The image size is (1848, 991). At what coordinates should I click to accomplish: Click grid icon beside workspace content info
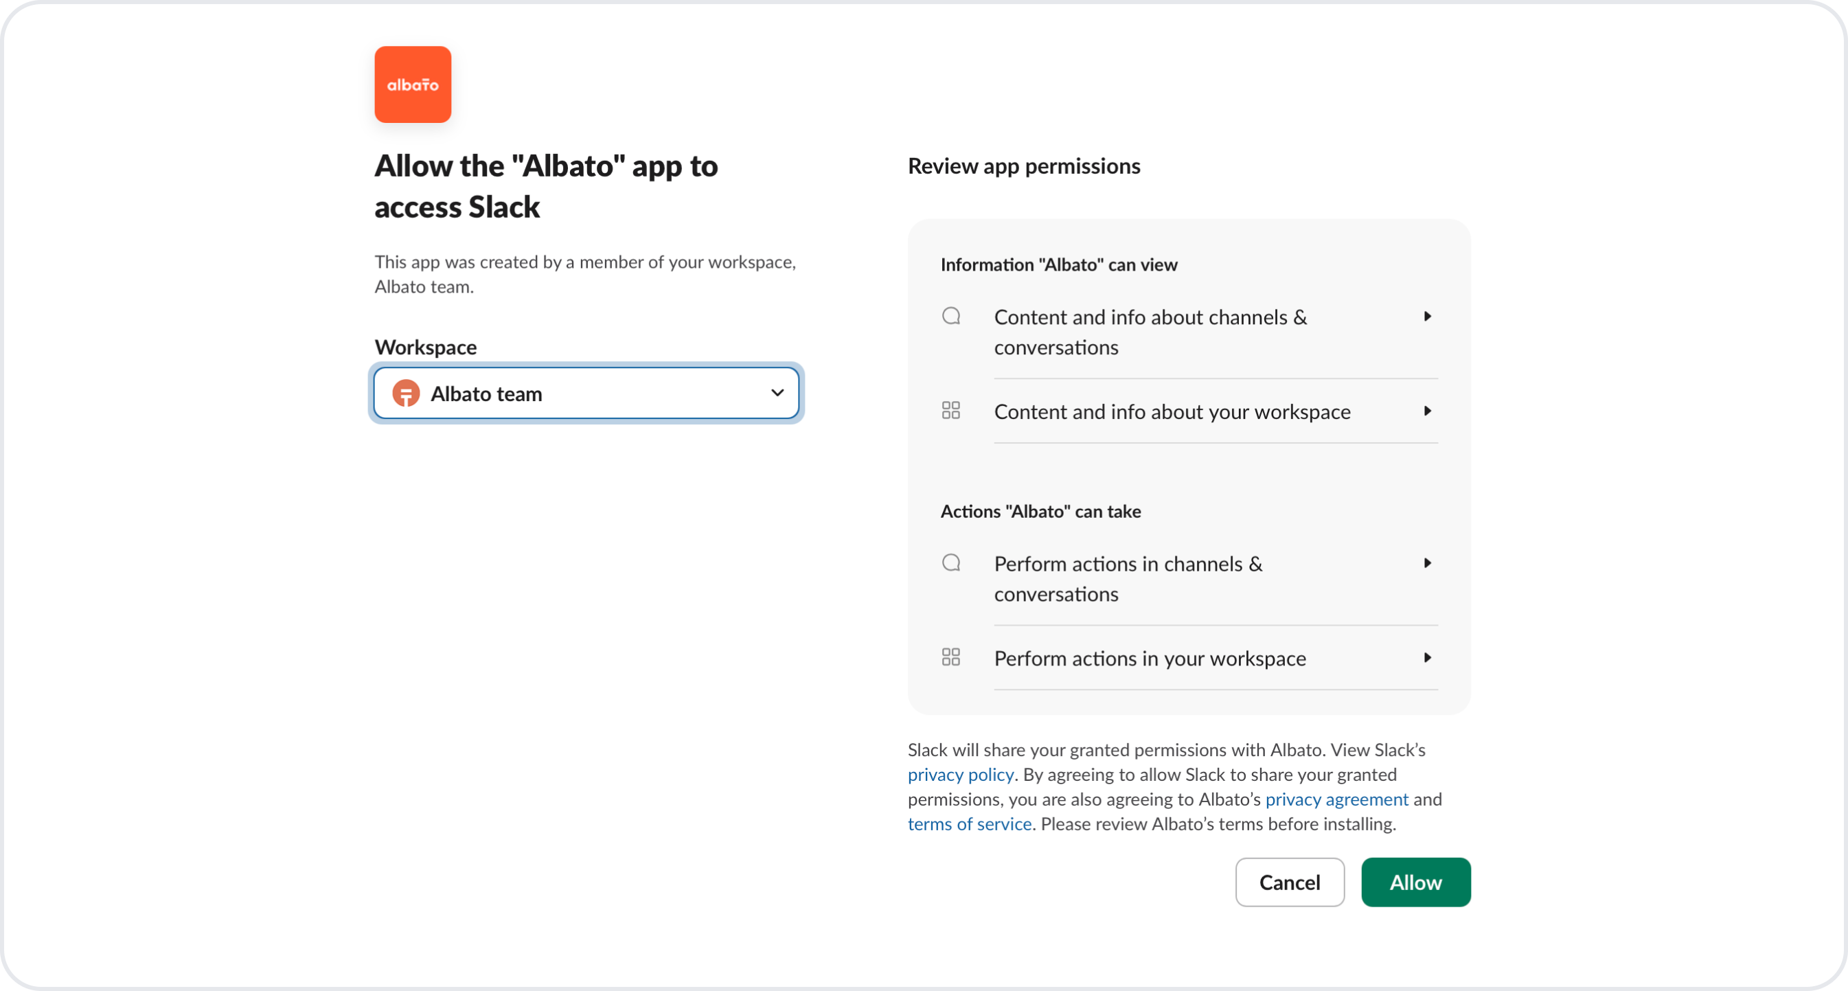point(950,411)
